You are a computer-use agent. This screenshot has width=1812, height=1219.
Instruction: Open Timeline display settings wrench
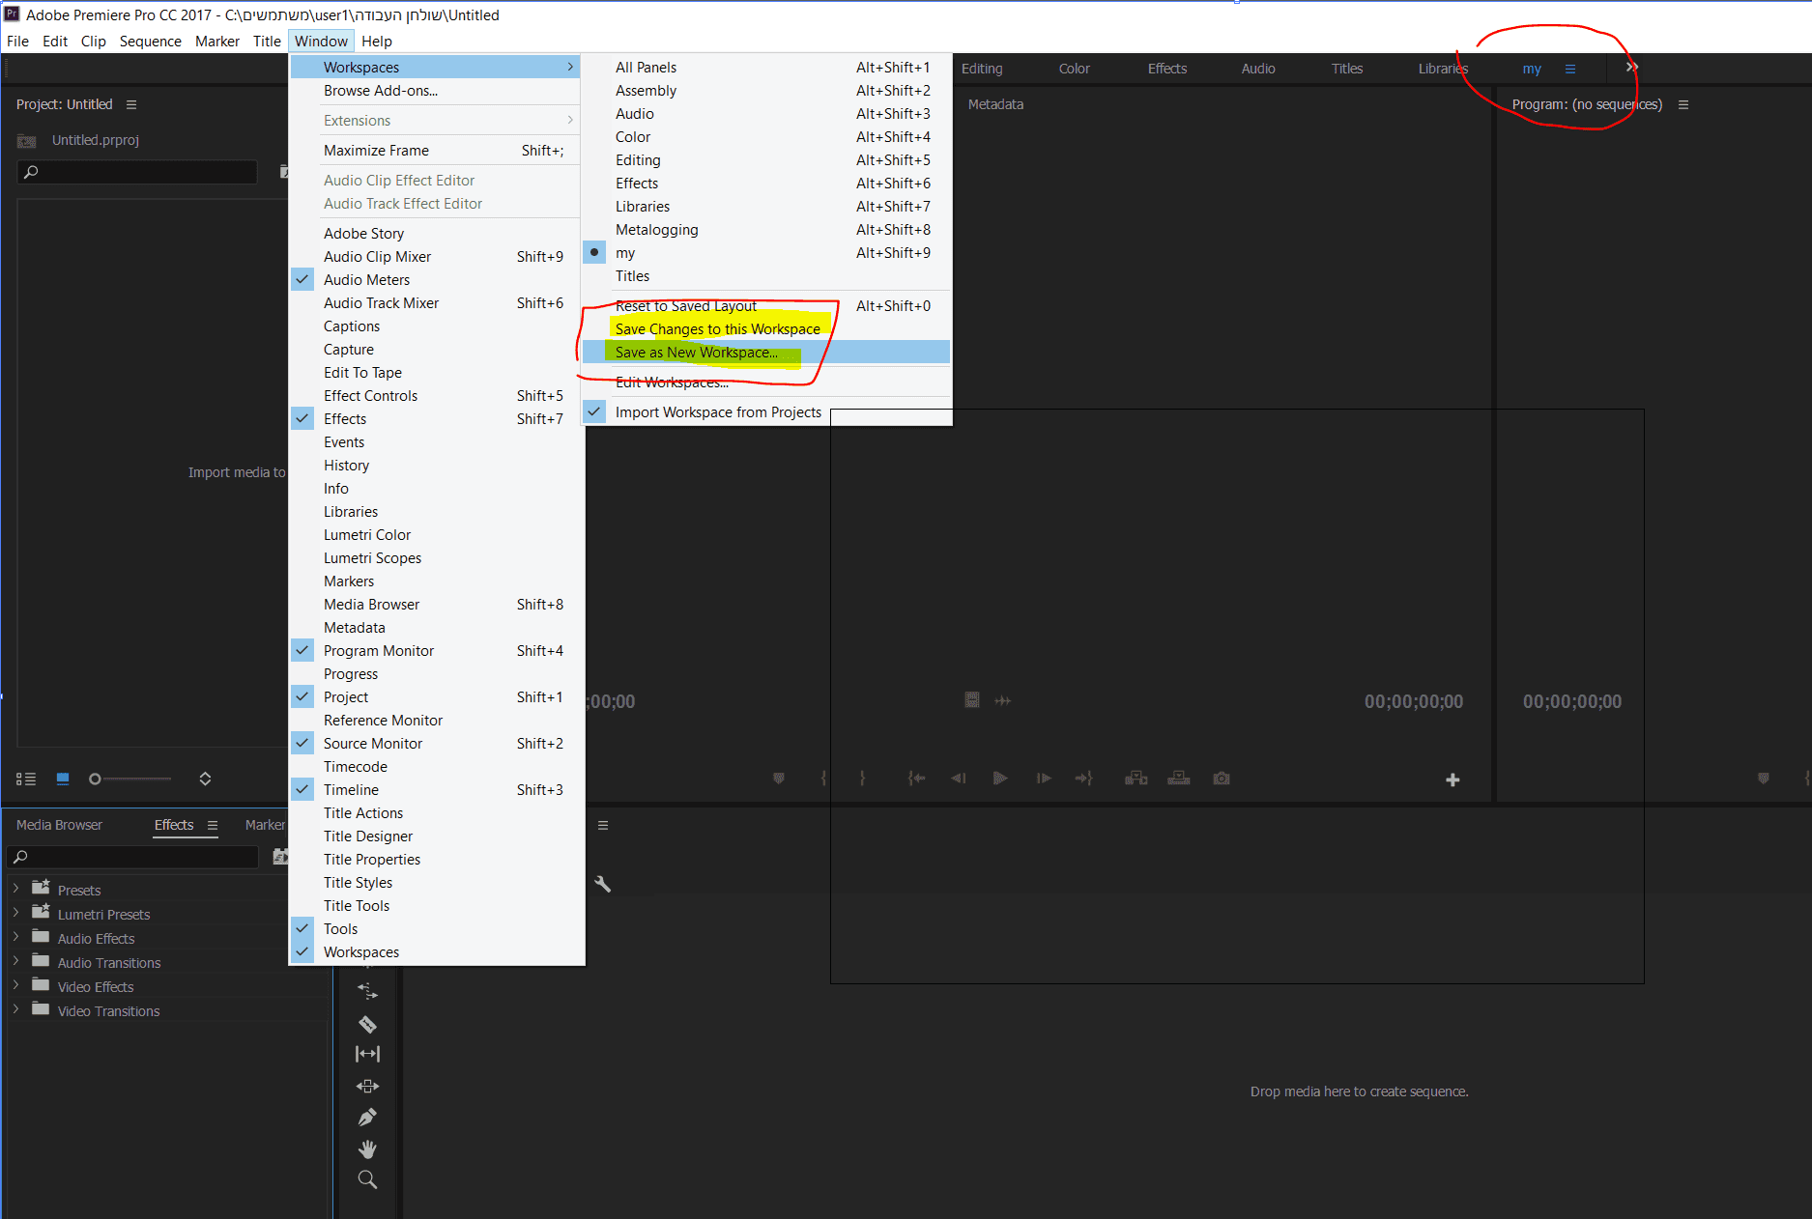click(602, 884)
